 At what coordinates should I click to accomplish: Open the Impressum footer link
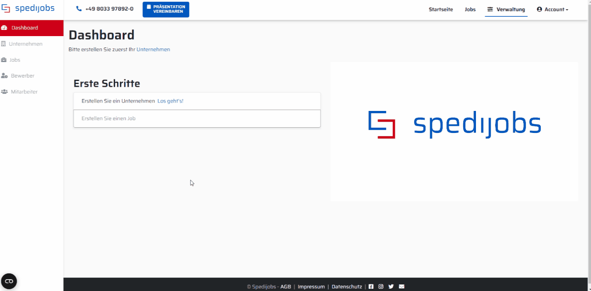point(311,287)
